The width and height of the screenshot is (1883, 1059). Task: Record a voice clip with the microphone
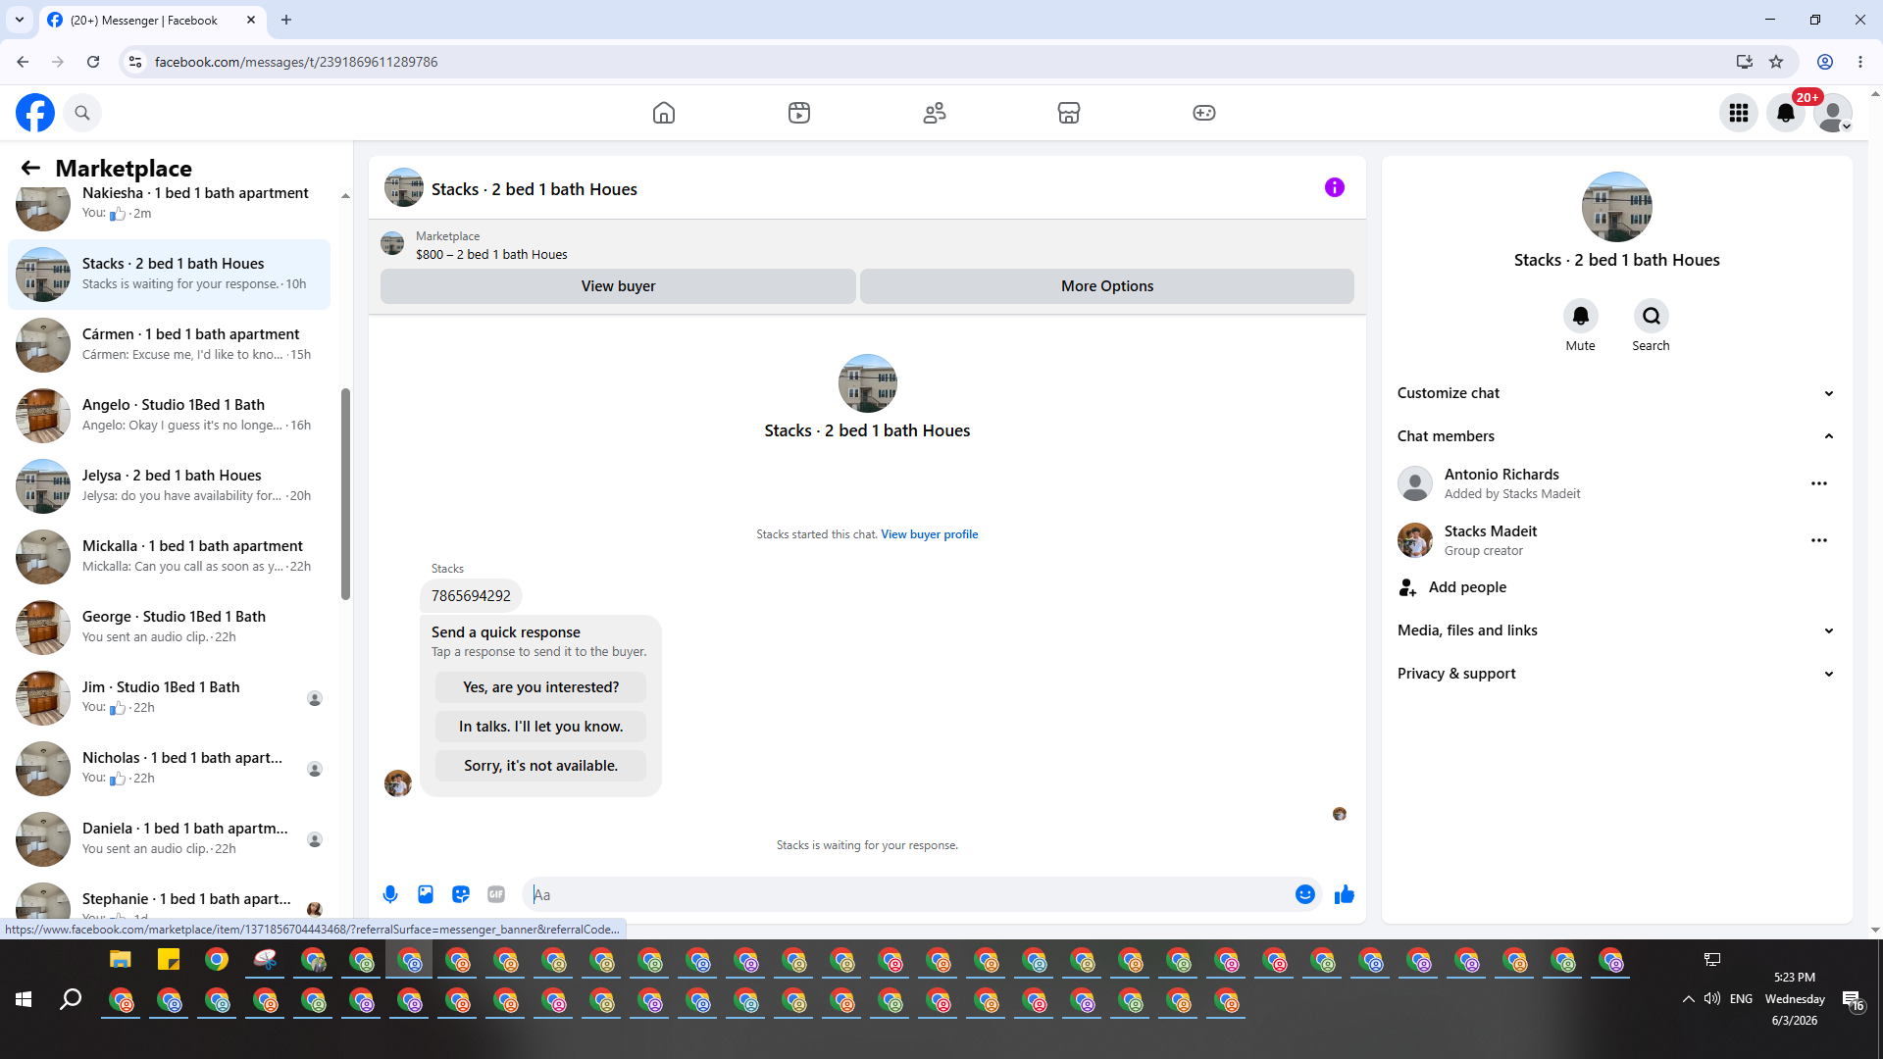[x=390, y=894]
